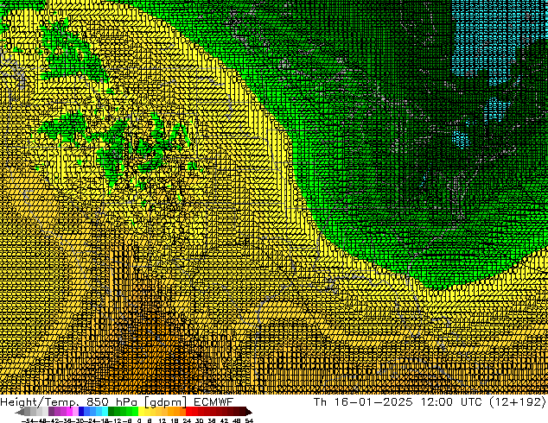
Task: Click the dark green swatch right of the -18 label
Action: click(x=112, y=412)
